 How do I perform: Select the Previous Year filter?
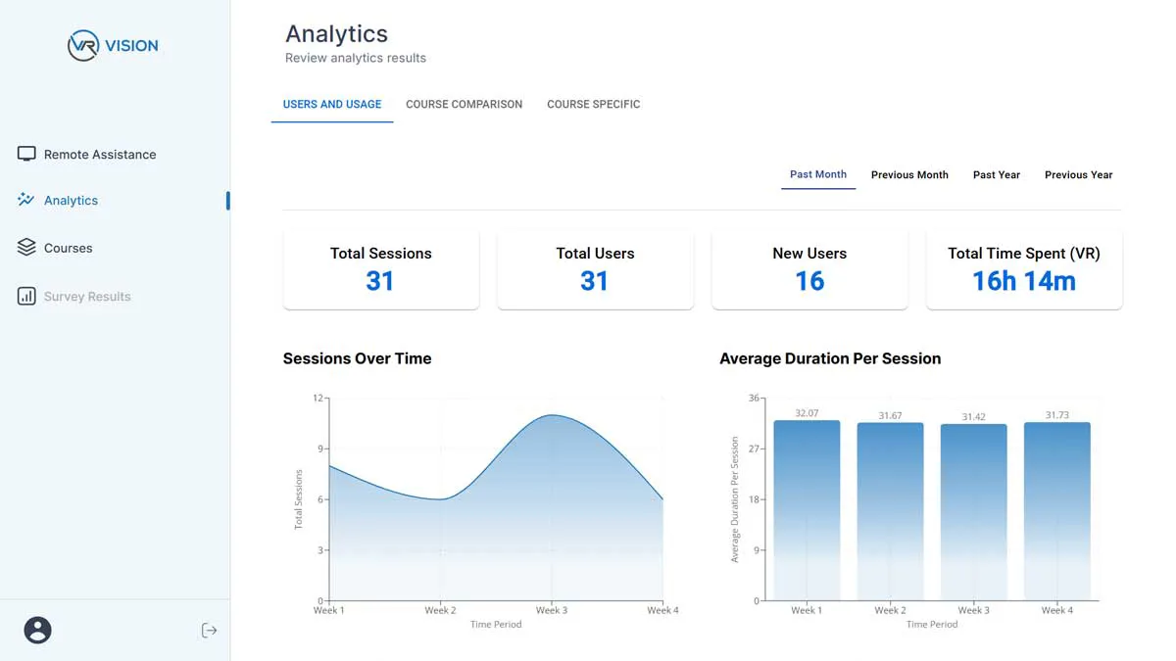[1078, 174]
